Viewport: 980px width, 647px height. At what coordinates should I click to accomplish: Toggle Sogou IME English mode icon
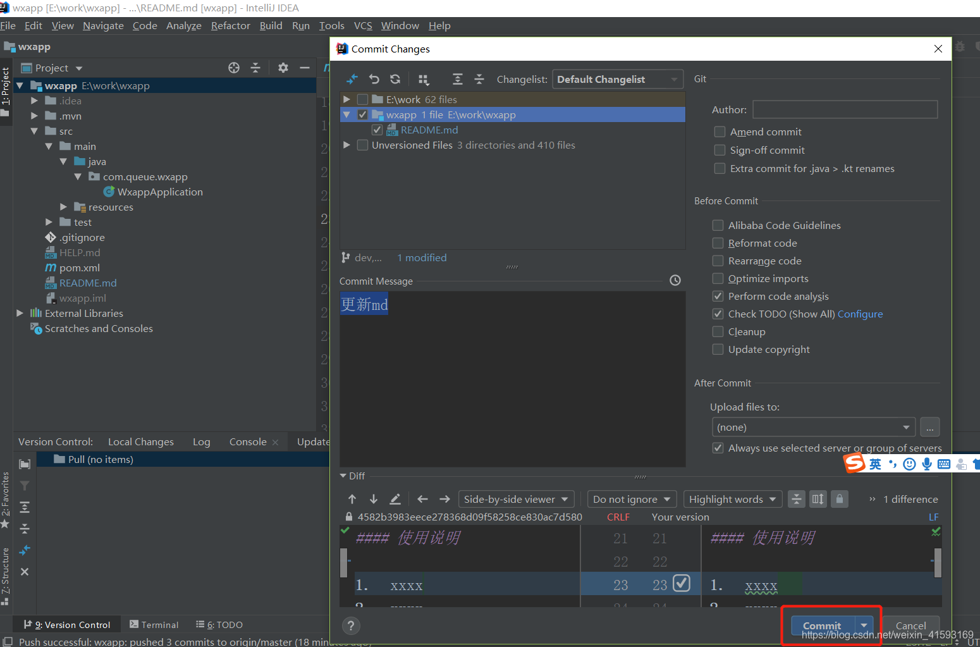click(875, 464)
